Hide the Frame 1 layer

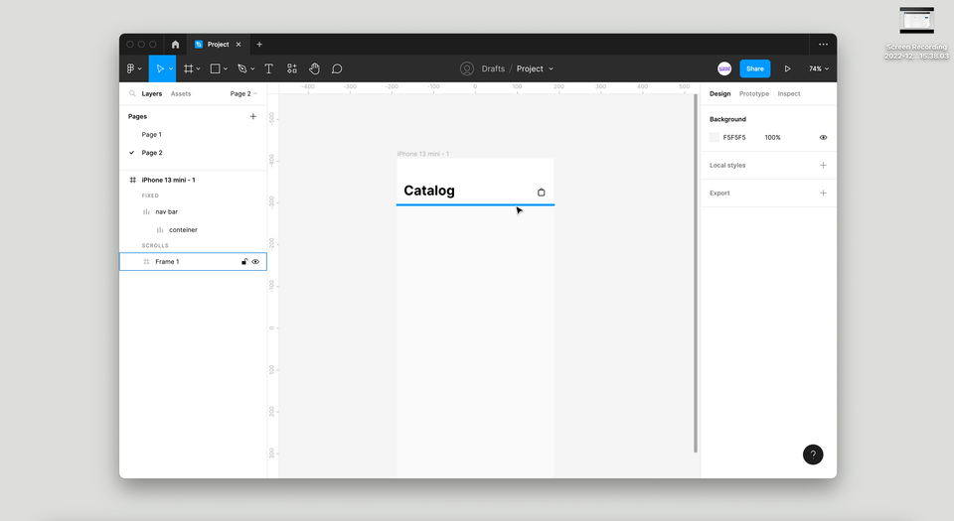255,262
